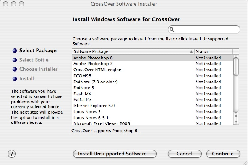The width and height of the screenshot is (248, 165).
Task: Choose Internet Explorer 6.0 from the list
Action: (94, 106)
